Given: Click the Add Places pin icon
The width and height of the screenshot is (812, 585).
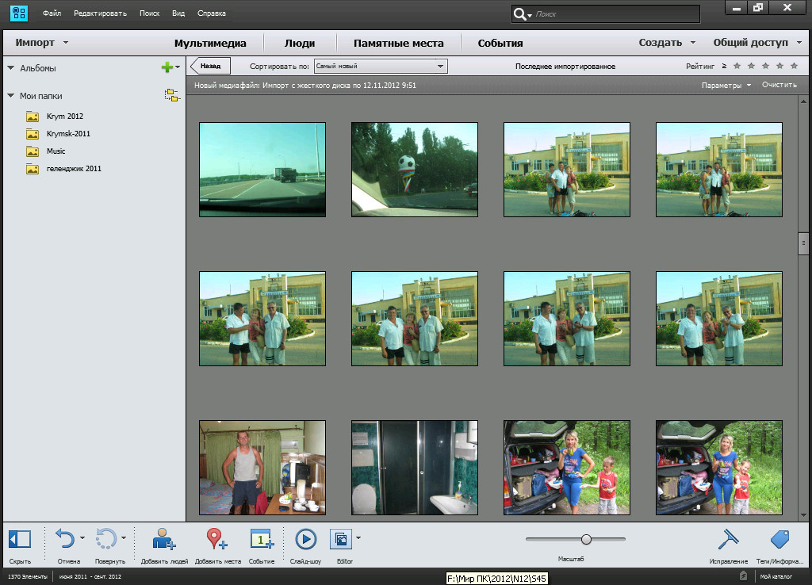Looking at the screenshot, I should (216, 540).
